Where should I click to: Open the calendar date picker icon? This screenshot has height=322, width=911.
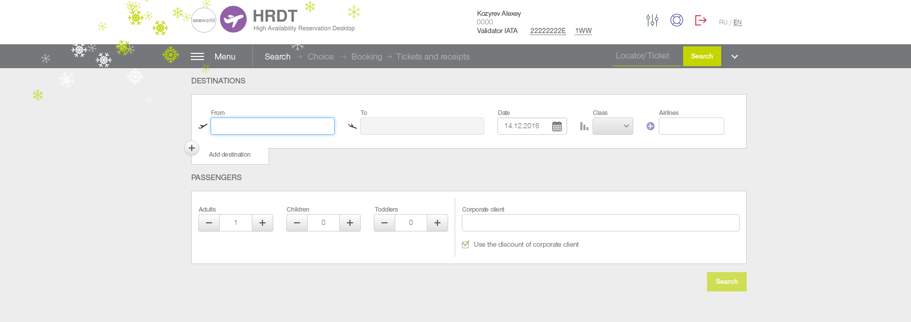[557, 126]
